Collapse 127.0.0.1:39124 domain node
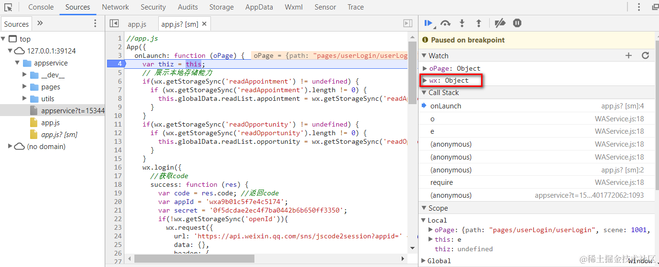The height and width of the screenshot is (267, 659). coord(11,51)
